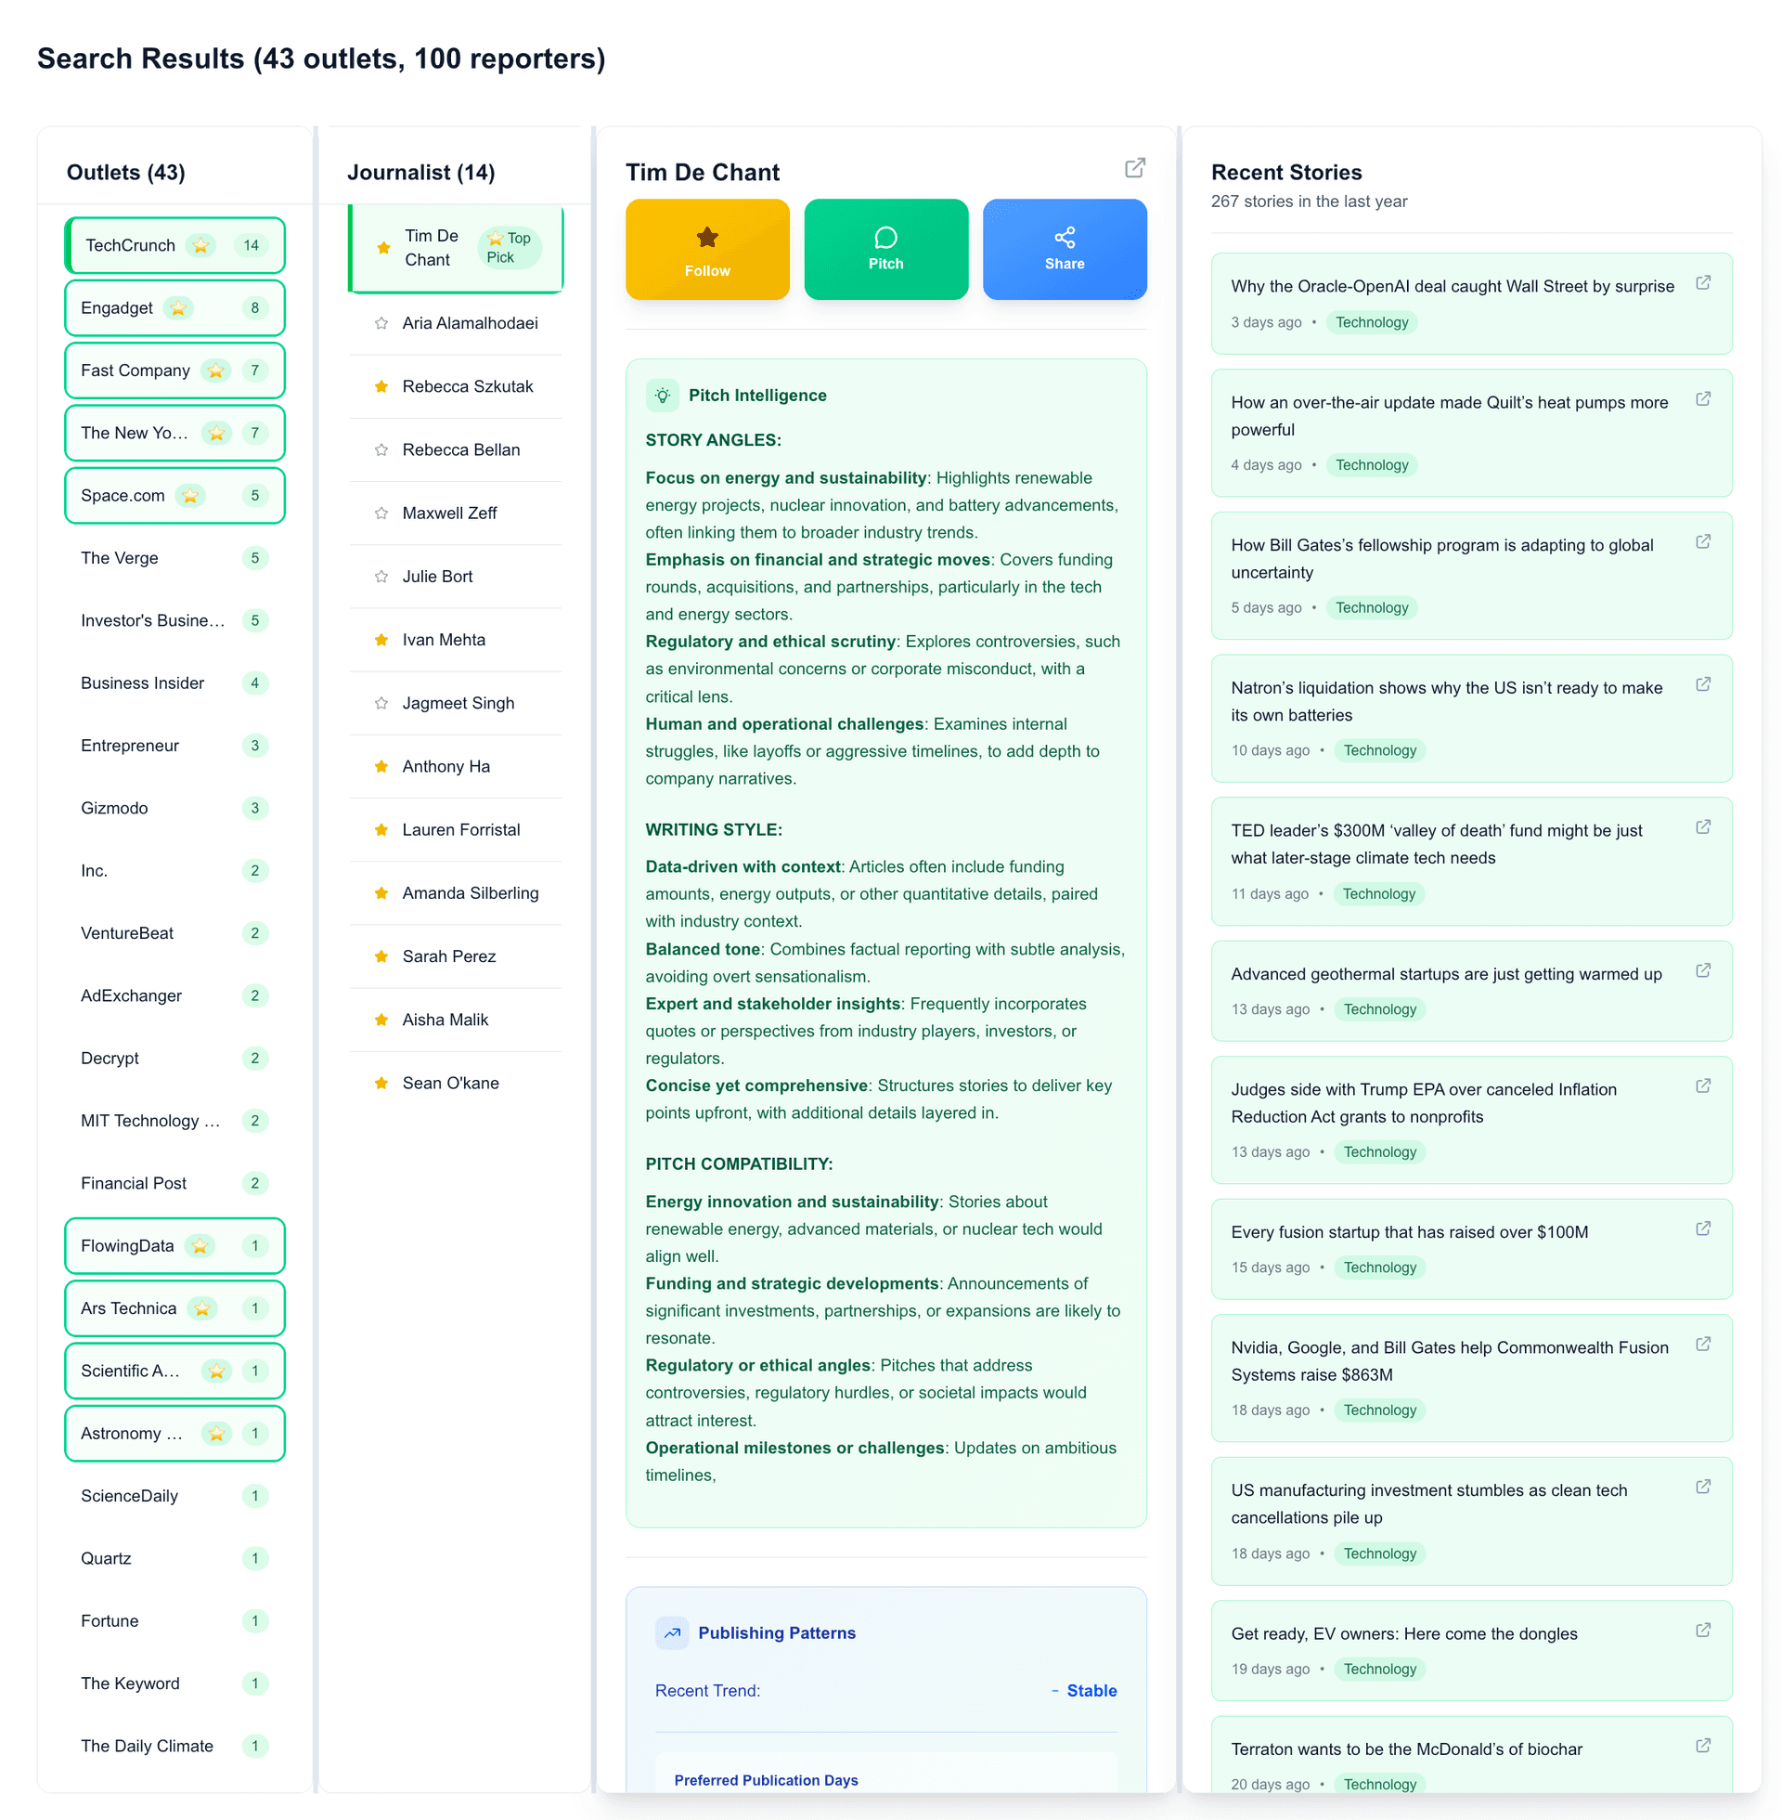Open external link for fusion startup $100M story

[x=1702, y=1228]
